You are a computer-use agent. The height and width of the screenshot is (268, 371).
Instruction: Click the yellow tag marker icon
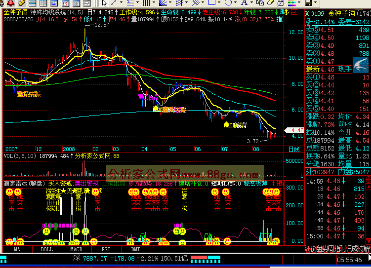[x=21, y=3]
